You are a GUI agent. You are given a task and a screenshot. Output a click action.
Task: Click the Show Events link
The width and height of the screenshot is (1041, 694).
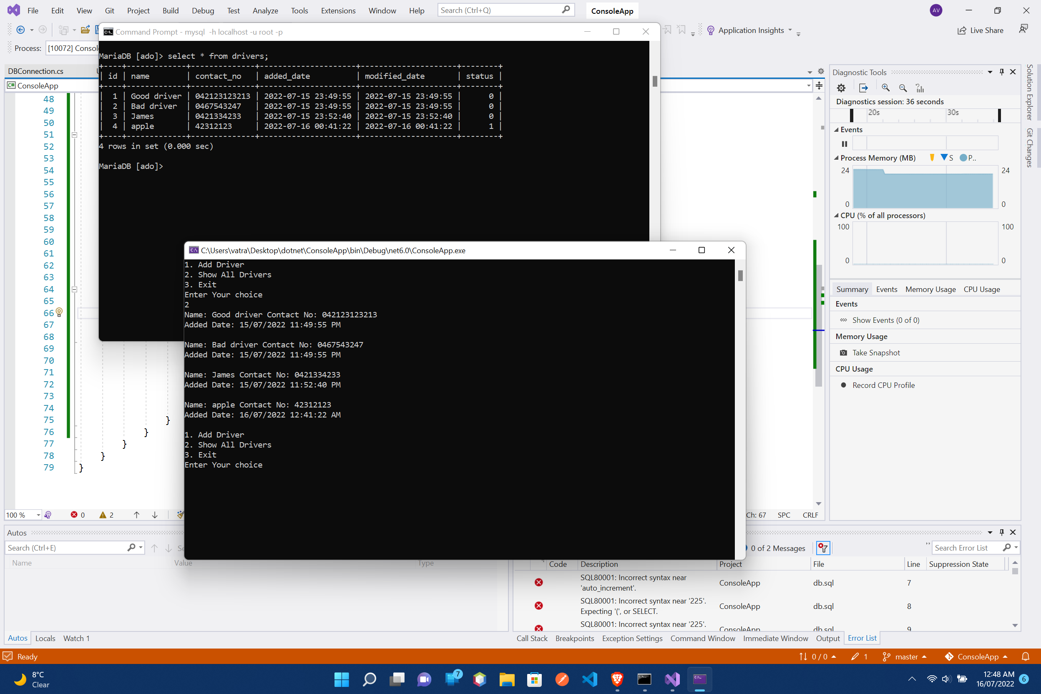[885, 319]
